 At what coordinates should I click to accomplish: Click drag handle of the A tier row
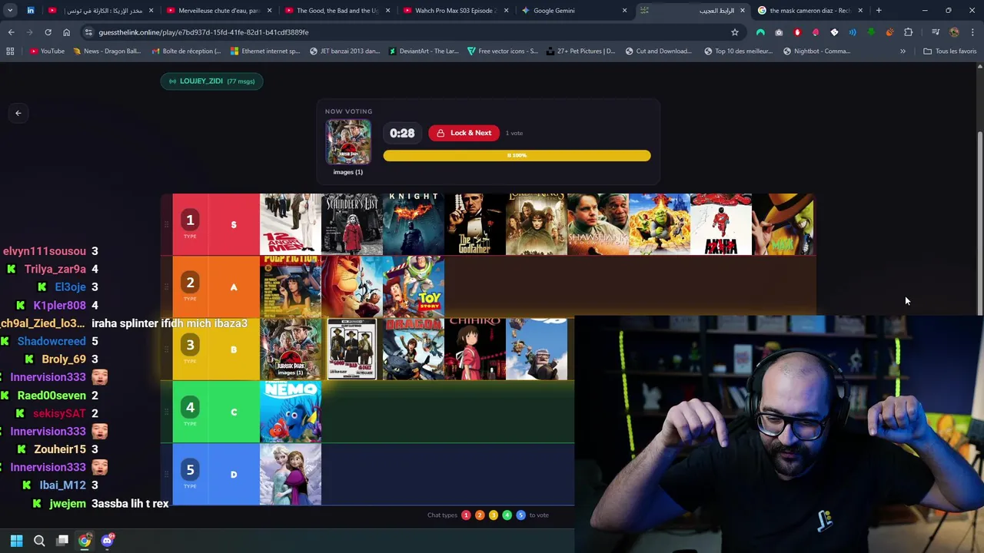click(x=166, y=286)
